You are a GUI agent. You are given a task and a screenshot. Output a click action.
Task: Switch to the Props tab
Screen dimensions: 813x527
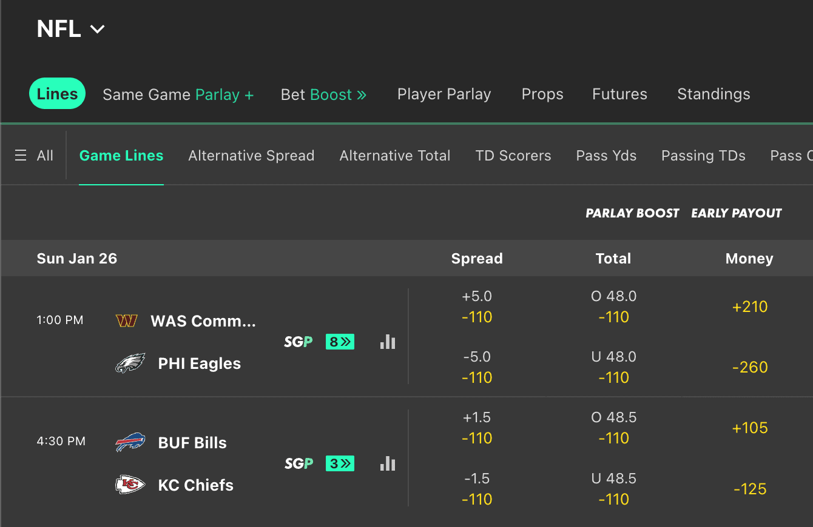[542, 94]
